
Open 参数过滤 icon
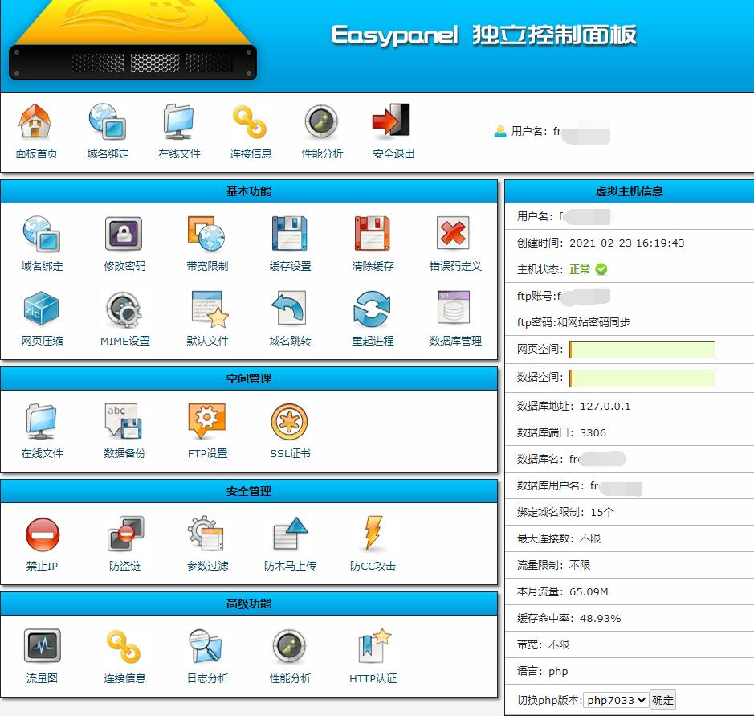[x=206, y=533]
